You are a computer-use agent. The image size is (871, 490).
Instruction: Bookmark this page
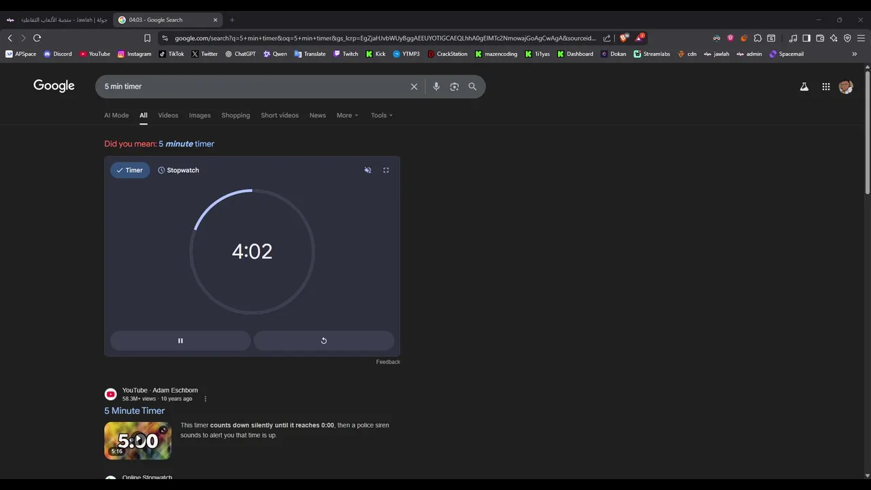(x=147, y=38)
